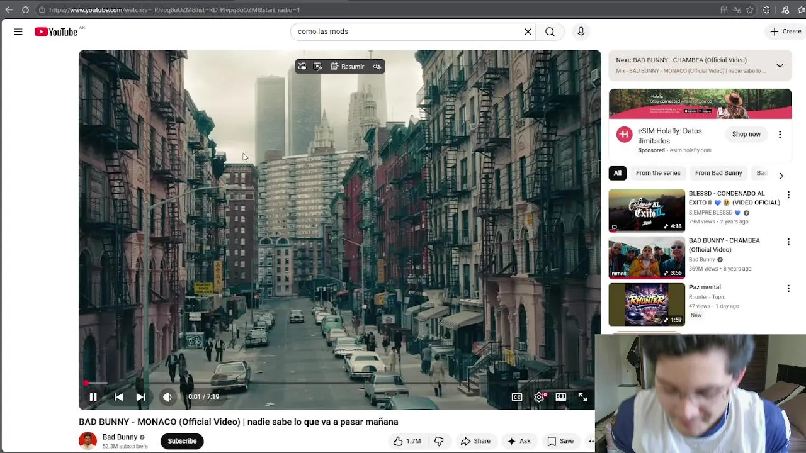Open the Bad Bunny channel name link
This screenshot has width=806, height=453.
tap(120, 437)
